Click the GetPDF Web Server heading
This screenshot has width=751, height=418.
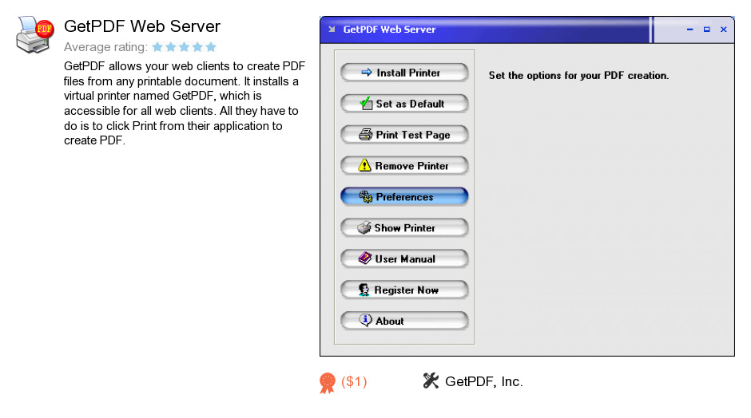142,26
